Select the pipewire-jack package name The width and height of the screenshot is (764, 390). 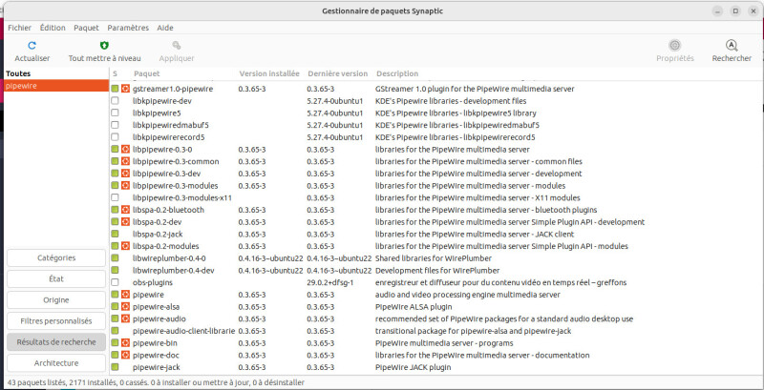pos(157,367)
